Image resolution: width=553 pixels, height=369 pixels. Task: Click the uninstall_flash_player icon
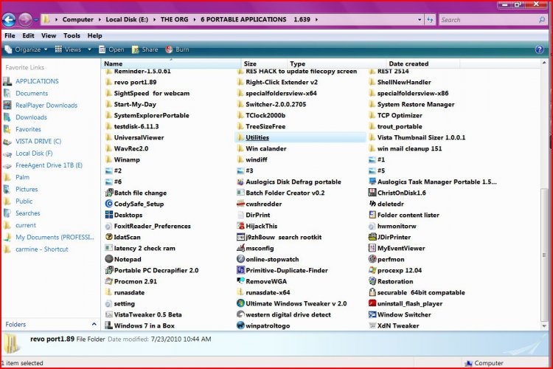(x=372, y=303)
